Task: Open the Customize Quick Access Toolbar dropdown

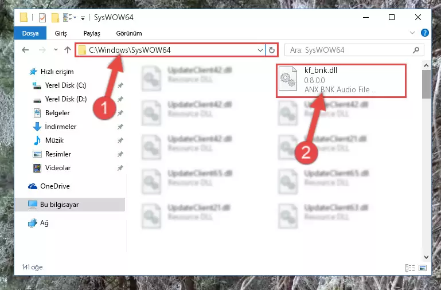Action: coord(83,18)
